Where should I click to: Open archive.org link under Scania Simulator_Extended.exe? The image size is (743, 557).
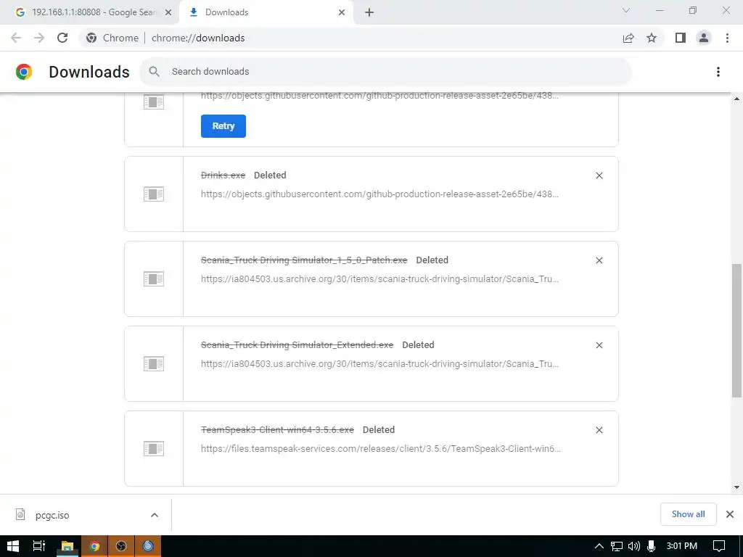point(379,364)
